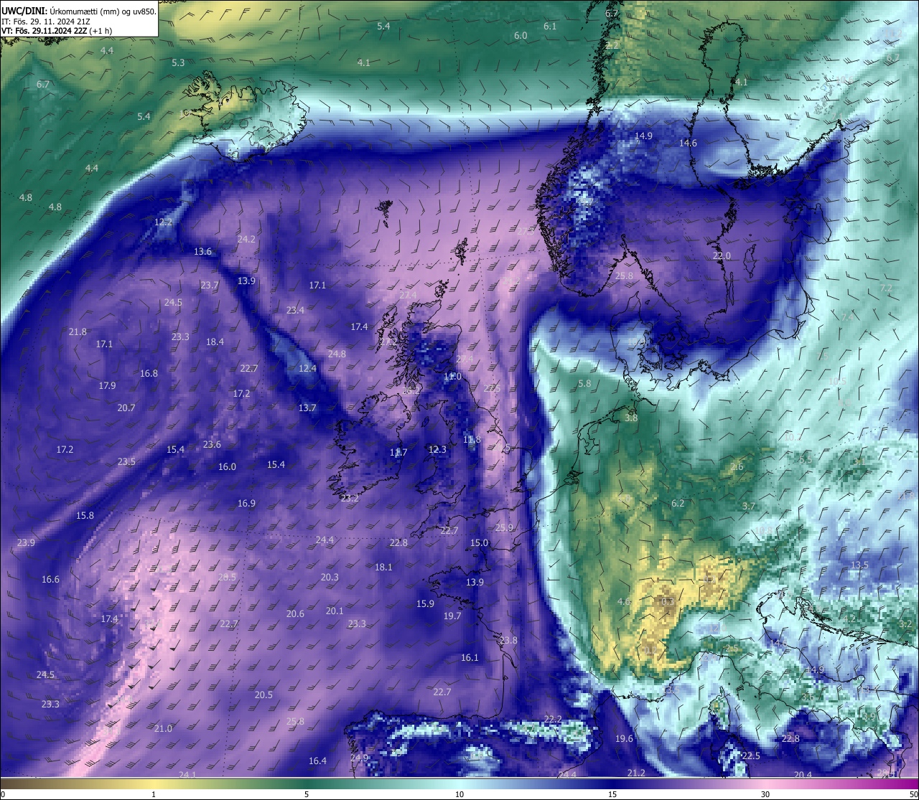The height and width of the screenshot is (800, 919).
Task: Click the 19.7 map value
Action: click(x=452, y=616)
